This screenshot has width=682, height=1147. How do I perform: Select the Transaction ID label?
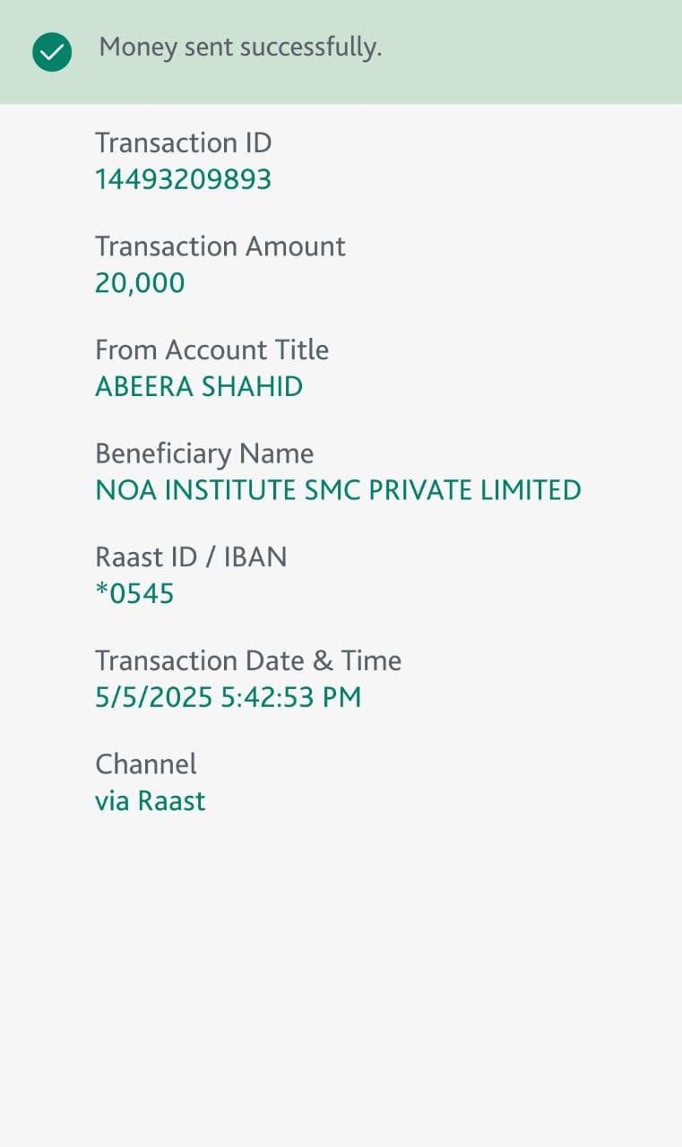183,143
